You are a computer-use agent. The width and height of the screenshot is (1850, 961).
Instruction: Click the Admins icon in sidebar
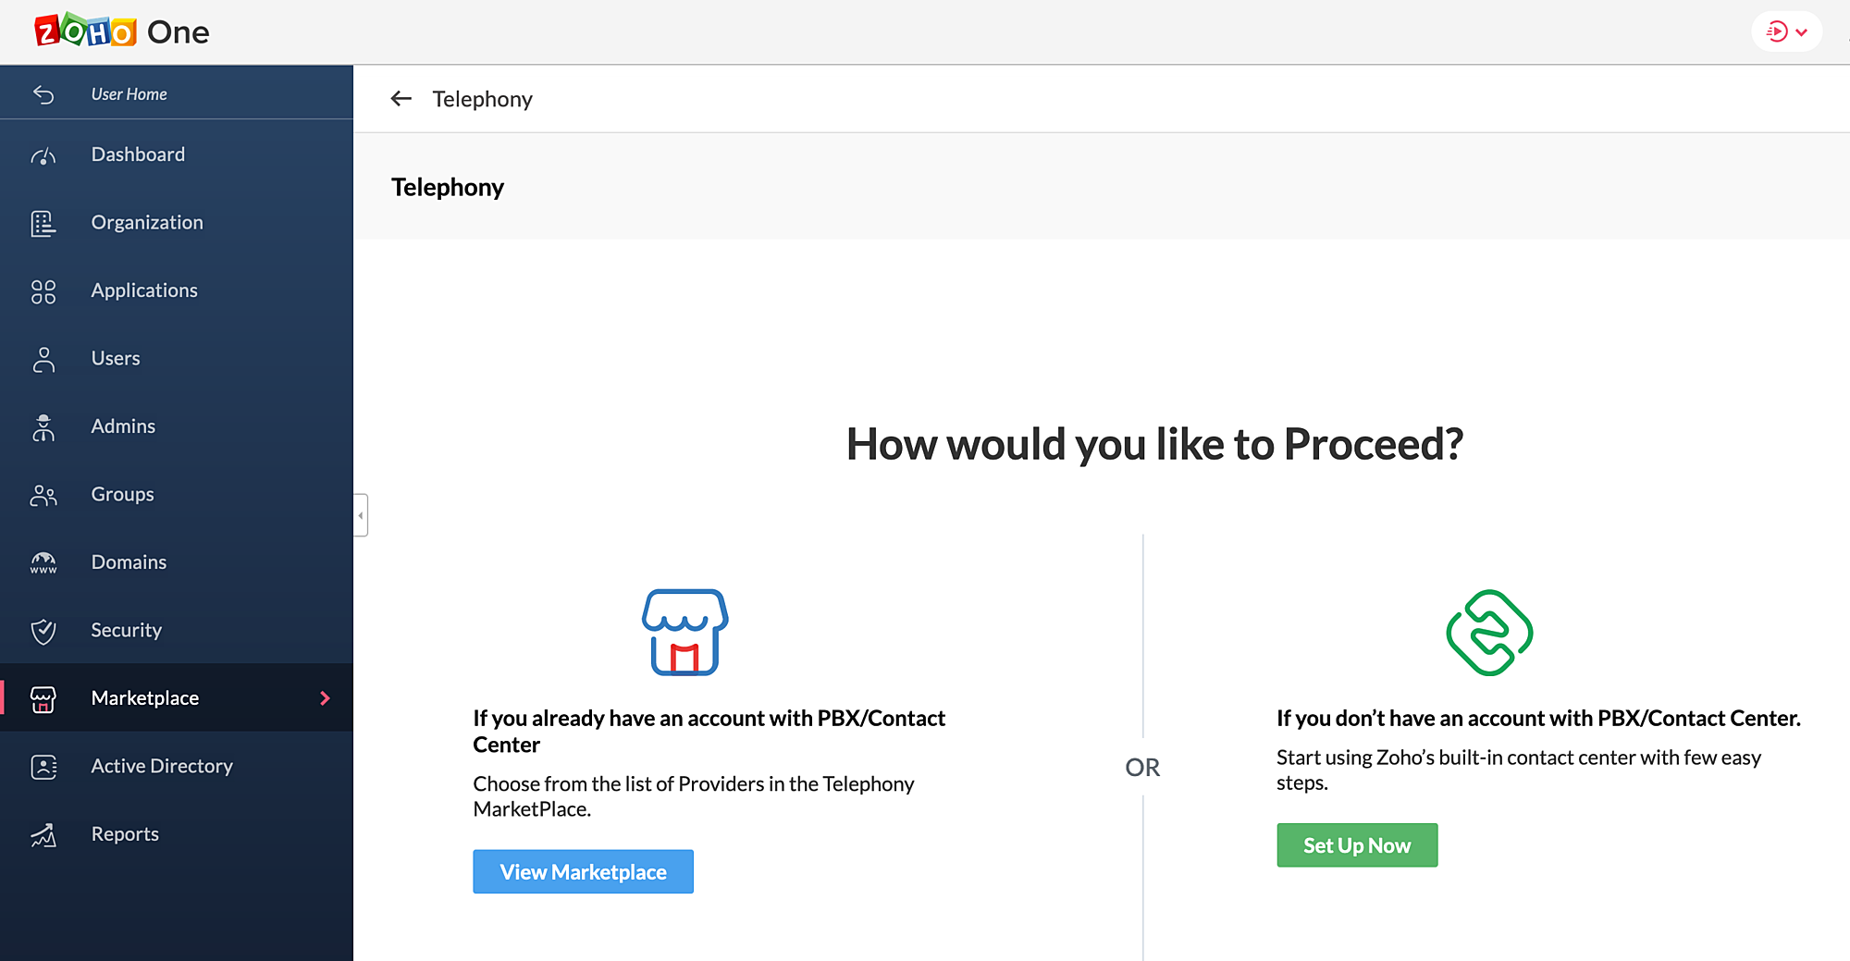(43, 426)
